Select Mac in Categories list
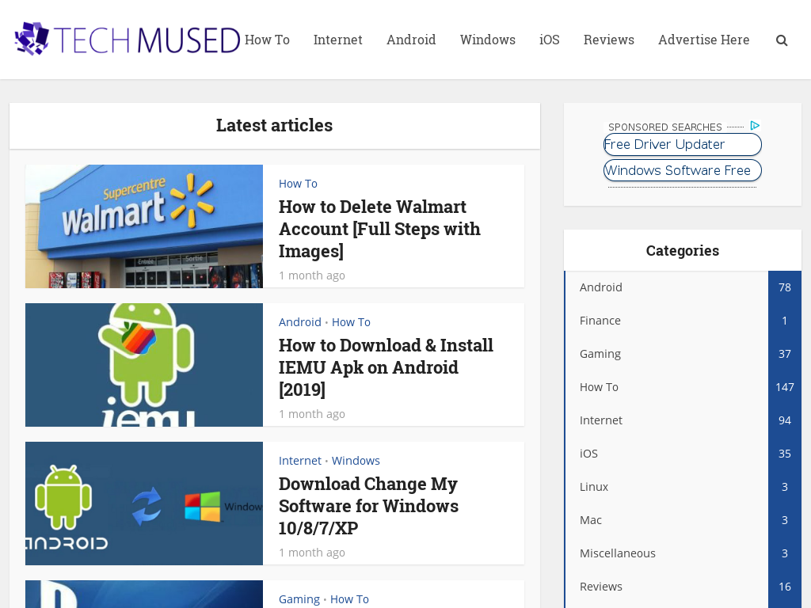The height and width of the screenshot is (608, 811). click(591, 520)
